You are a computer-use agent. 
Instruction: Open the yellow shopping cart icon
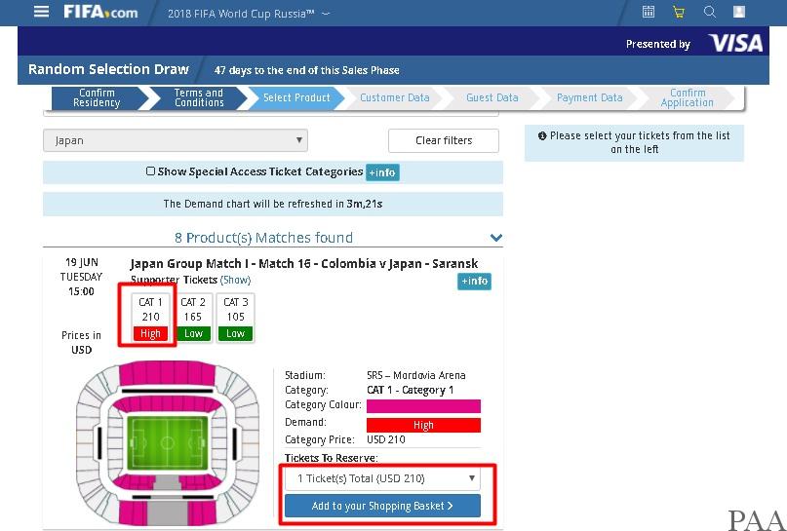(x=679, y=12)
